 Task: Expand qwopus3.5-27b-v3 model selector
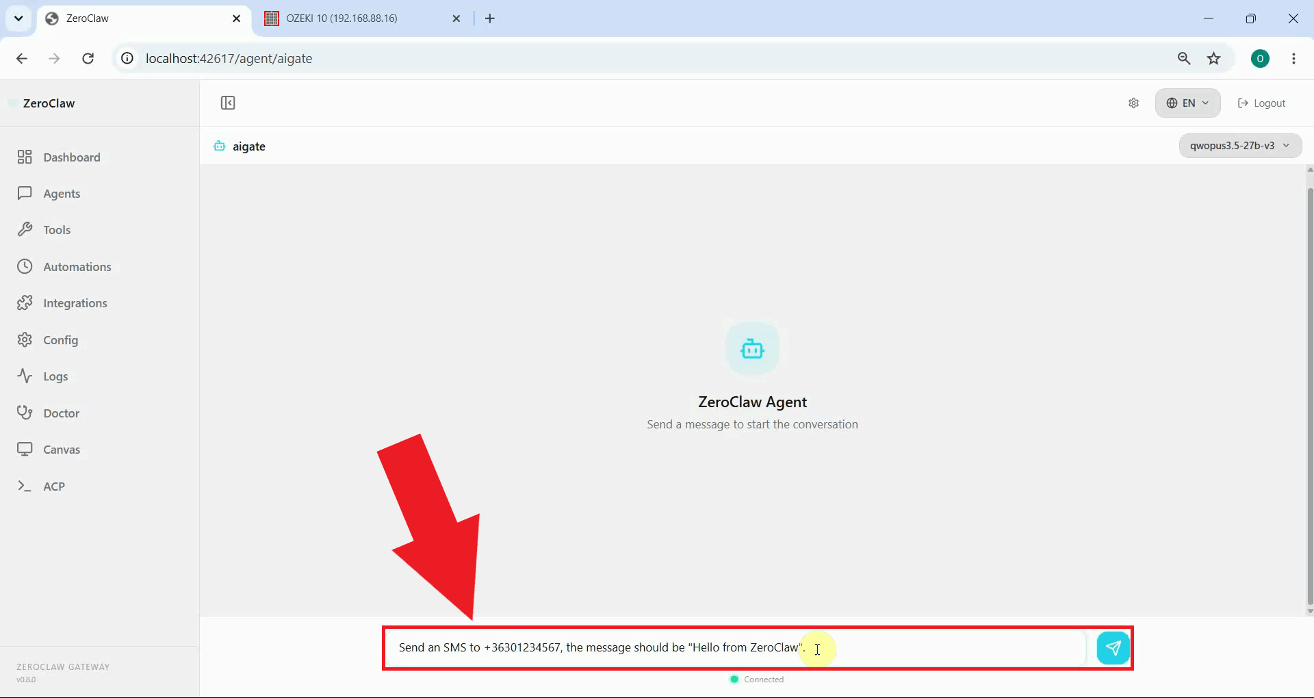pyautogui.click(x=1240, y=146)
